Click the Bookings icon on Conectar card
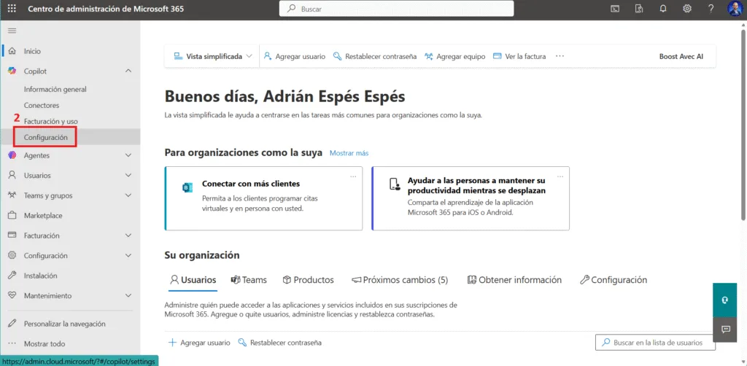Image resolution: width=747 pixels, height=366 pixels. click(187, 187)
